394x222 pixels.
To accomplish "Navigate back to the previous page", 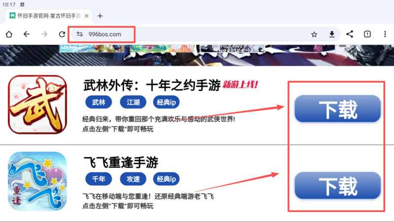I will click(x=27, y=34).
